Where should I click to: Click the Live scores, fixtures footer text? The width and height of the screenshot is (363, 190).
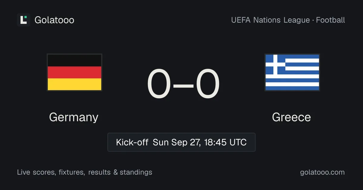51,173
